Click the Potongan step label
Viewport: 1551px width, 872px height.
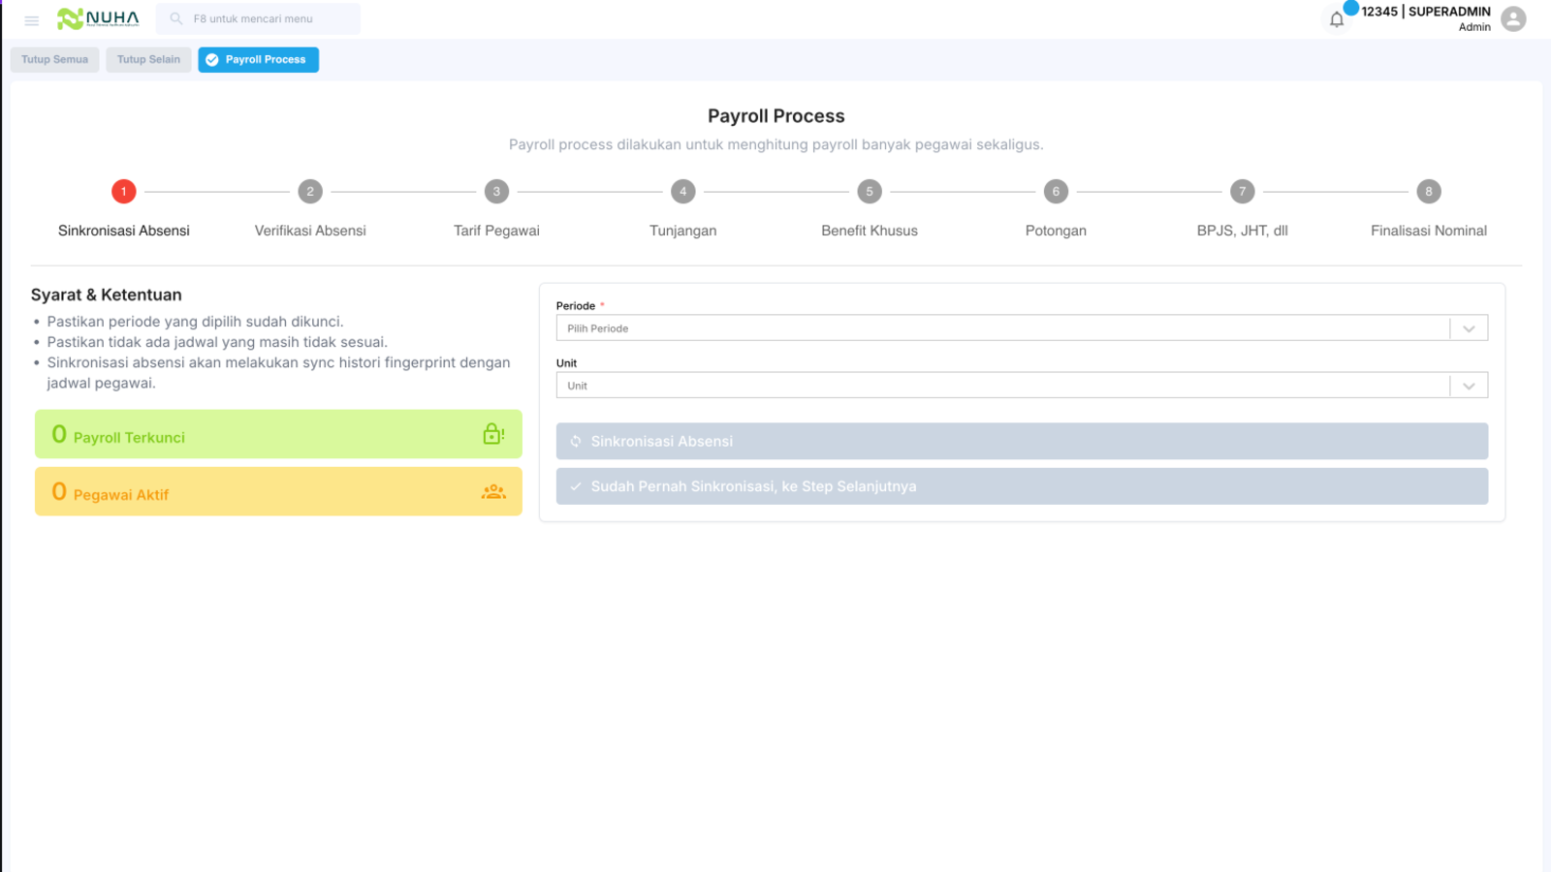[x=1056, y=231]
